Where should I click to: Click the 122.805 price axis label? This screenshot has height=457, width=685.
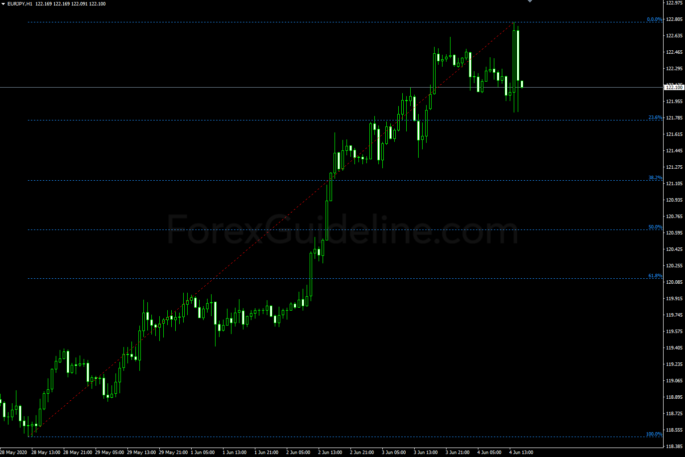tap(674, 19)
